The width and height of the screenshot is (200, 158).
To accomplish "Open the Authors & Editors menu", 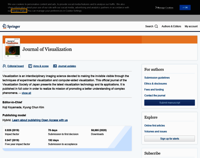I will click(x=171, y=26).
